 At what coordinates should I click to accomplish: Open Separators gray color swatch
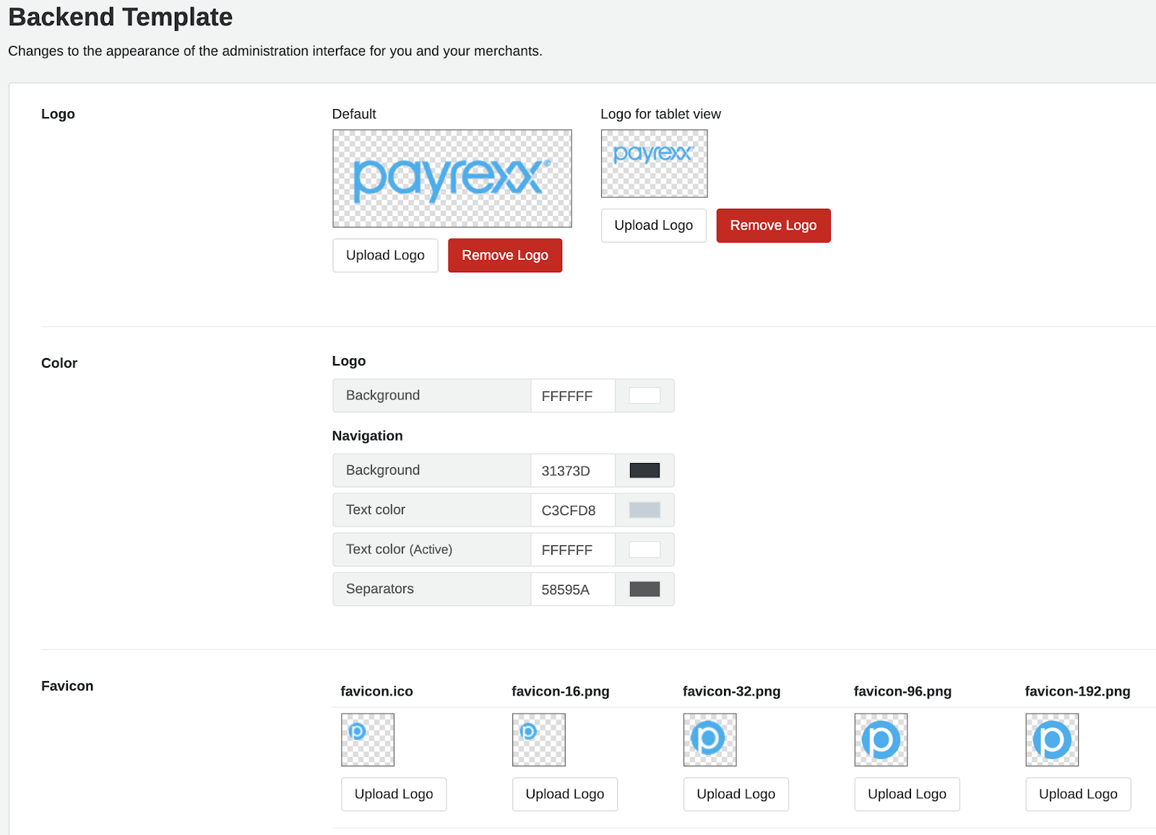644,589
